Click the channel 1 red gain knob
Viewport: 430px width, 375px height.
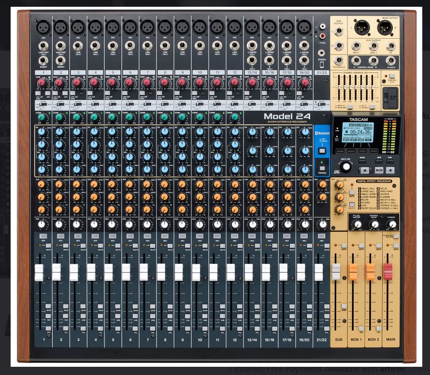tap(42, 82)
